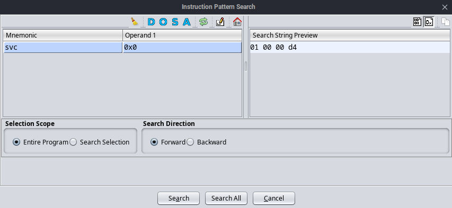Select Search Selection radio button
The height and width of the screenshot is (208, 452).
pyautogui.click(x=73, y=142)
